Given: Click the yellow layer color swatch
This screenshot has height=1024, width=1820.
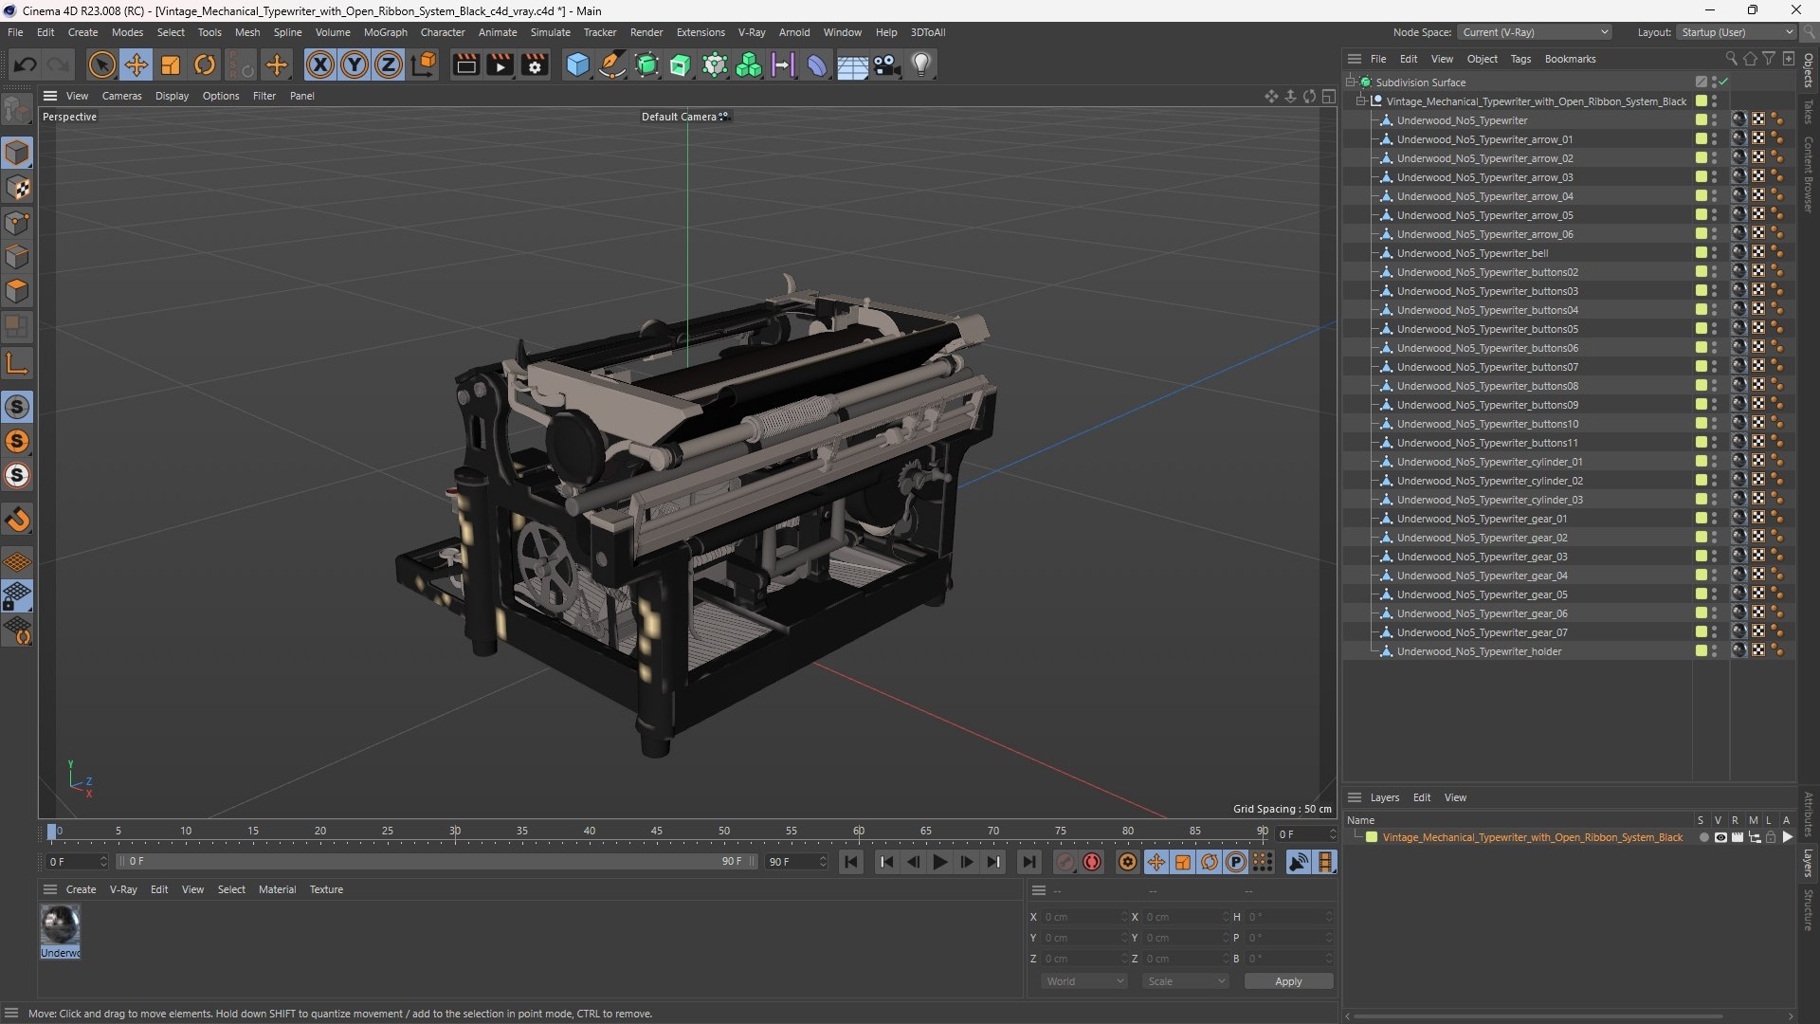Looking at the screenshot, I should coord(1371,837).
